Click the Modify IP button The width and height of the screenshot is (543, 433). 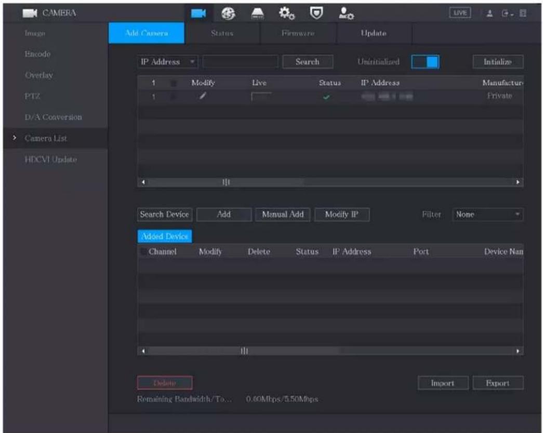pyautogui.click(x=342, y=214)
